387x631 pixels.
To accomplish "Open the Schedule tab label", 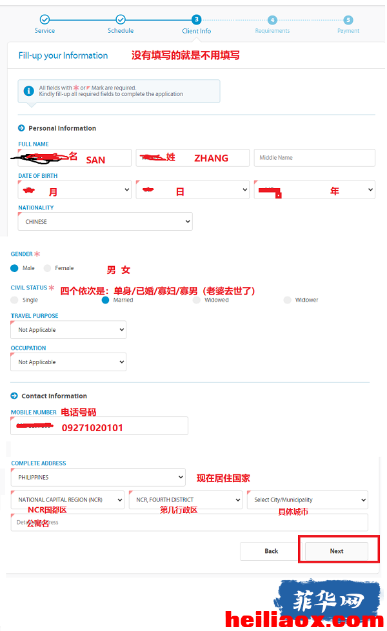I will [121, 30].
